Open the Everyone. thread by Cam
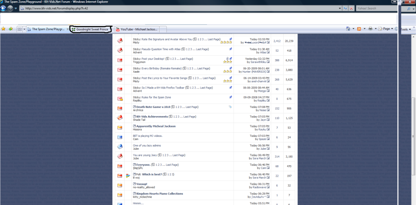 coord(143,165)
